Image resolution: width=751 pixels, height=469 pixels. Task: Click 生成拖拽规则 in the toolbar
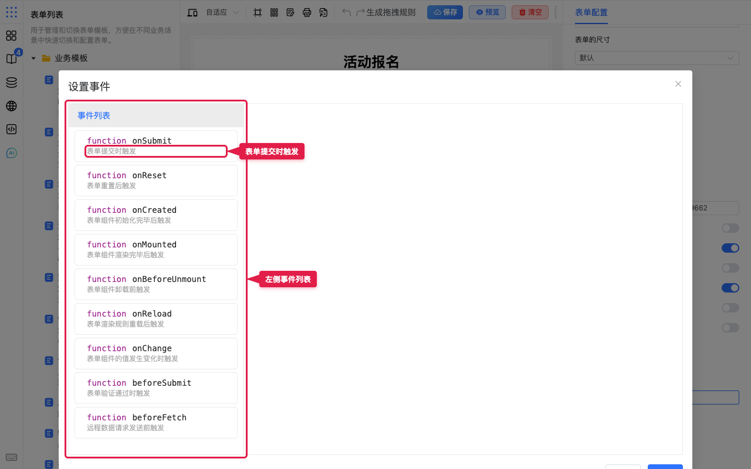391,12
